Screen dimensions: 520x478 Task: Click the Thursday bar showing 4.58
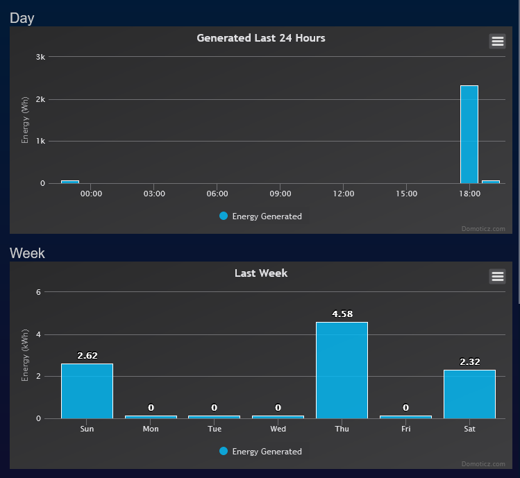(342, 370)
